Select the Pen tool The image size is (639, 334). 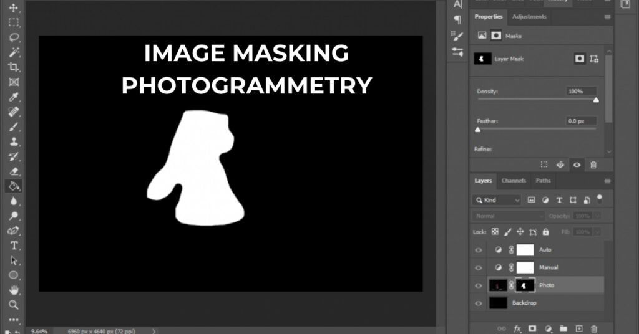click(14, 231)
